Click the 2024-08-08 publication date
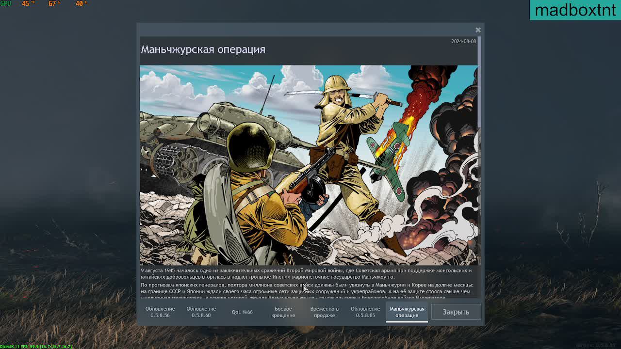This screenshot has width=621, height=349. pyautogui.click(x=463, y=41)
